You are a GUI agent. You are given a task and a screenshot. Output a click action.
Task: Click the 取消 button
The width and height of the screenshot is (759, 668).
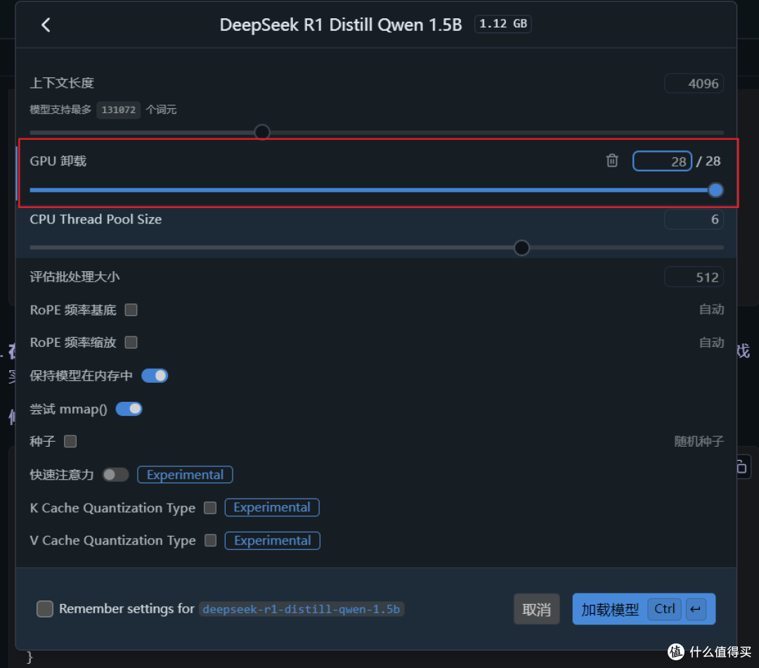[536, 609]
